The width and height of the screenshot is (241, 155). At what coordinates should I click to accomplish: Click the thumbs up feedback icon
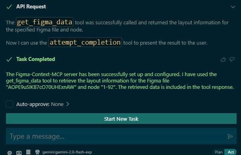[x=223, y=59]
